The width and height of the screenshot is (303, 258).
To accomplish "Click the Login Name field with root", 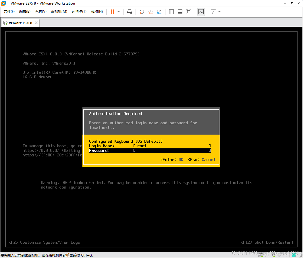I will [x=150, y=146].
